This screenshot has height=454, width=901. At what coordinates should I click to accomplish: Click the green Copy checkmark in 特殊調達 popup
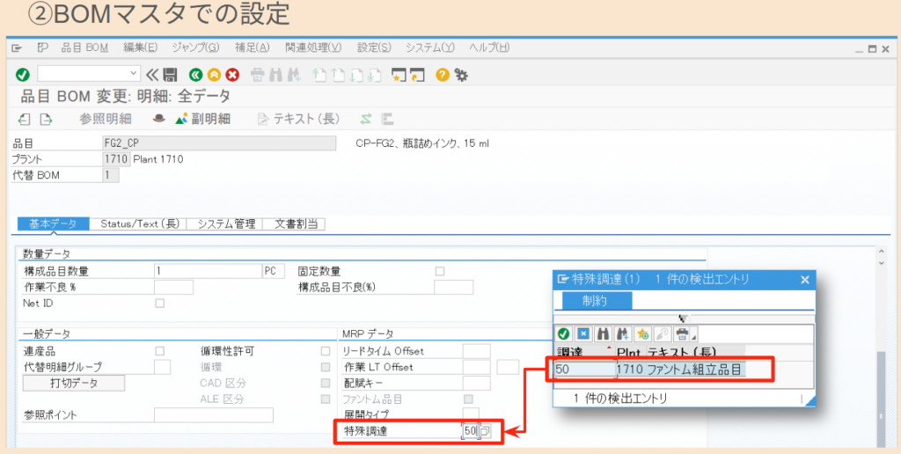pyautogui.click(x=564, y=333)
